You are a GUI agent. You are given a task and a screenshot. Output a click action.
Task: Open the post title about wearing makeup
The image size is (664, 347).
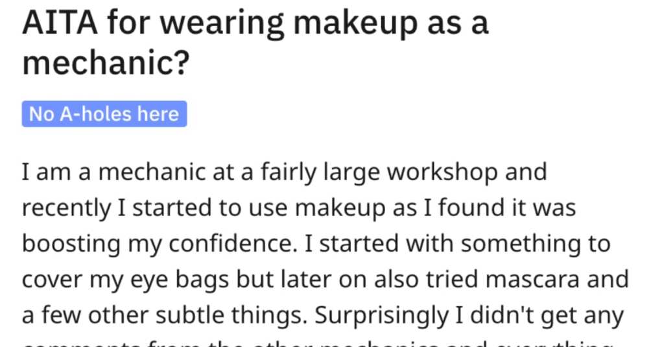(255, 42)
